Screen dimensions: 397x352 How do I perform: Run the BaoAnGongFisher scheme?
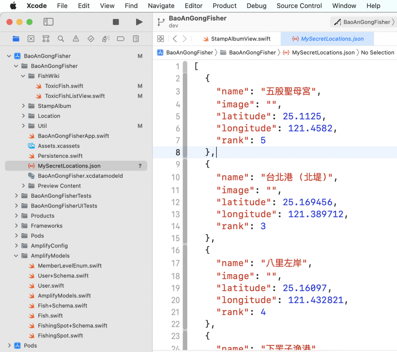pos(139,22)
